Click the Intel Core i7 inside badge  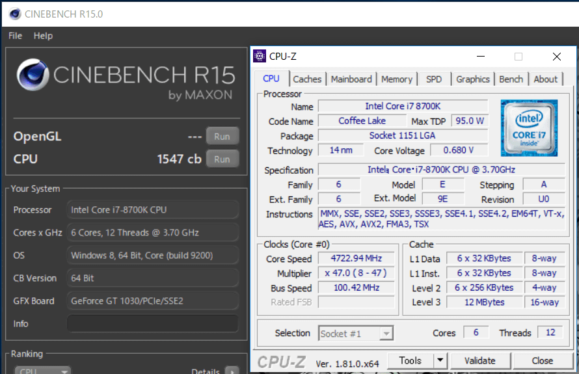pyautogui.click(x=529, y=127)
